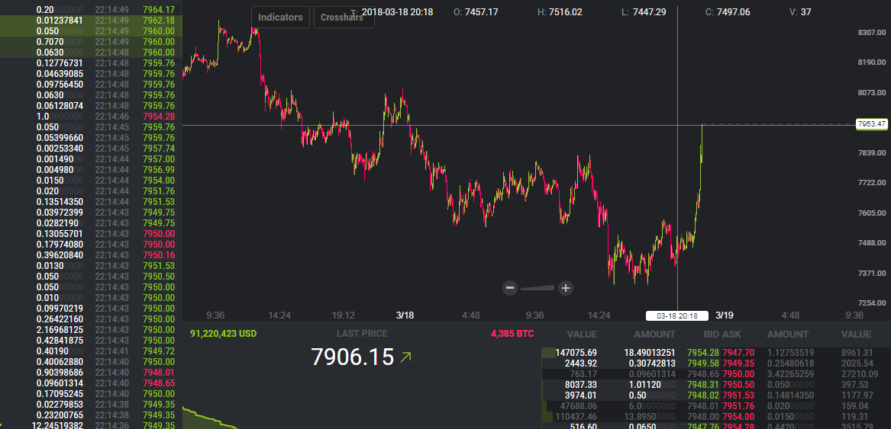The height and width of the screenshot is (429, 891).
Task: Click the red 7954.28 trade in history
Action: tap(158, 117)
